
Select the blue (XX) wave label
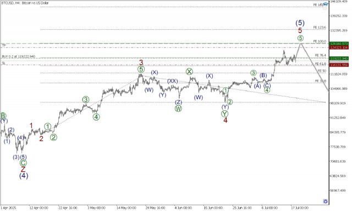tap(173, 81)
